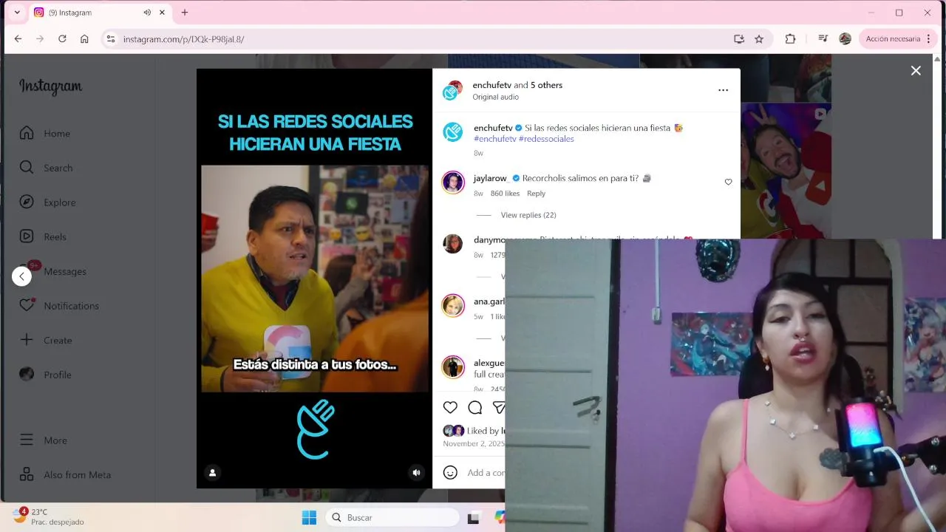Close the Instagram tab
Viewport: 946px width, 532px height.
click(x=162, y=13)
